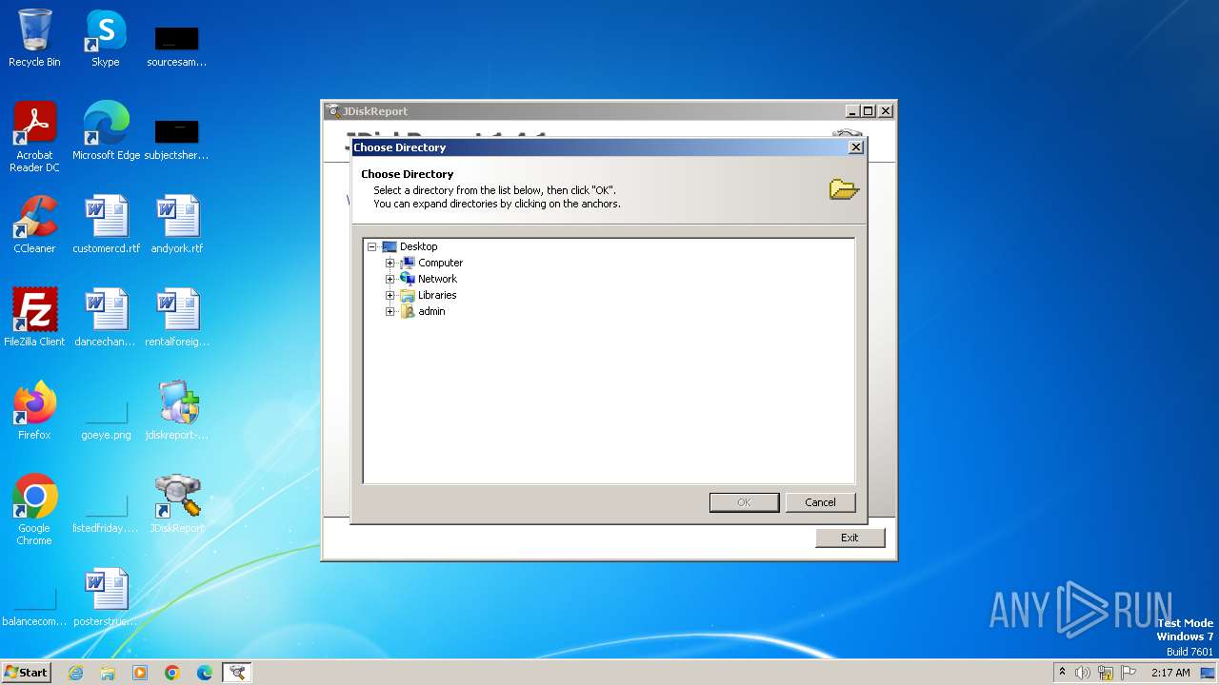Image resolution: width=1219 pixels, height=685 pixels.
Task: Click Exit in JDiskReport window
Action: pos(849,538)
